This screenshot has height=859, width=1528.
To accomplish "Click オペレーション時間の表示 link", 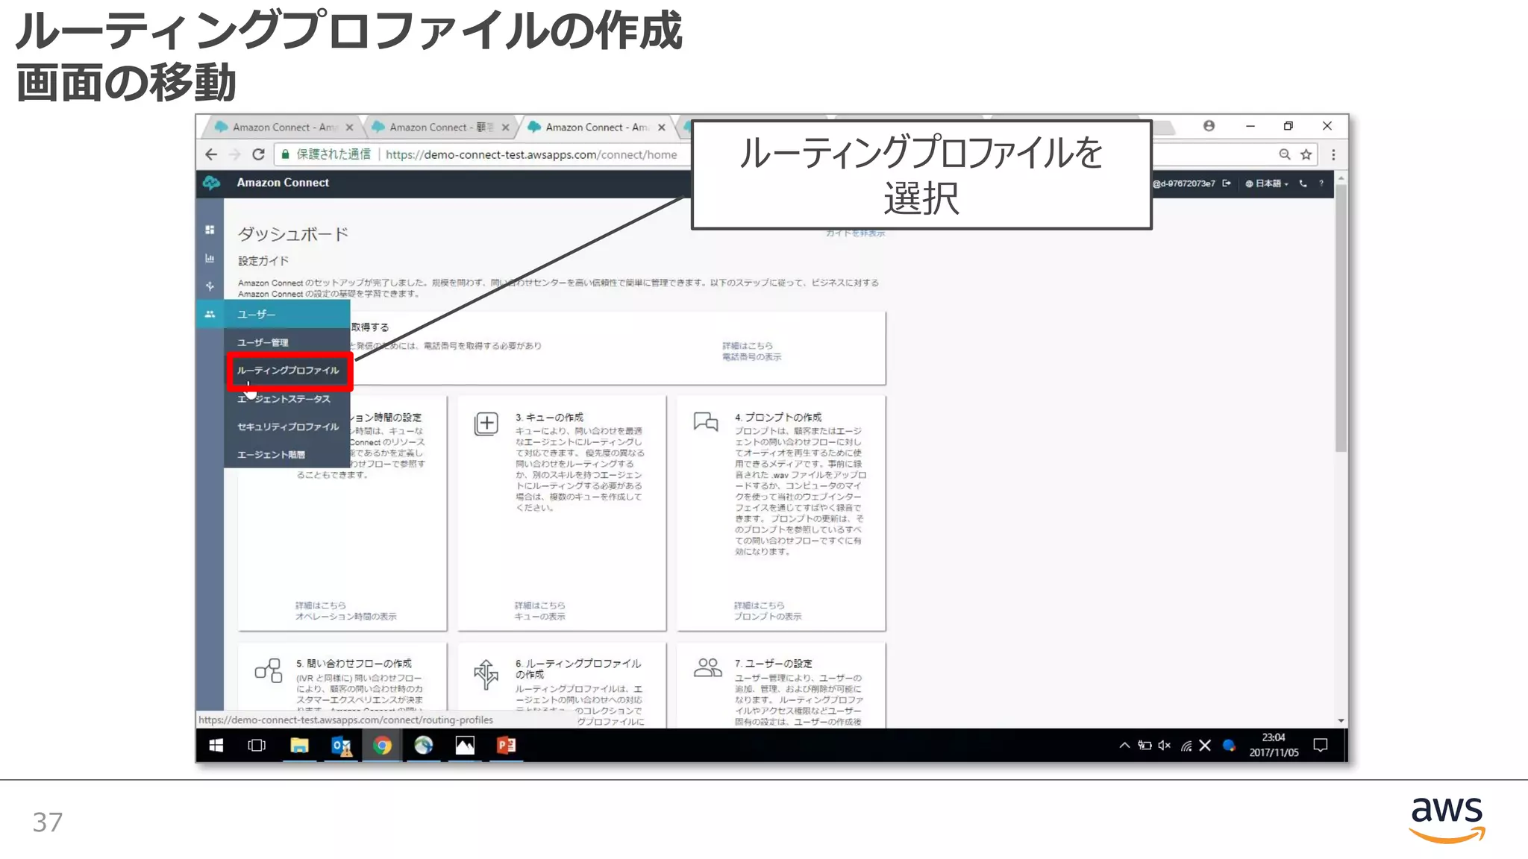I will coord(346,617).
